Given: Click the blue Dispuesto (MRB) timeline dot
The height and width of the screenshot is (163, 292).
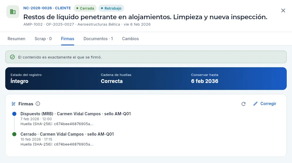Looking at the screenshot, I should [14, 114].
